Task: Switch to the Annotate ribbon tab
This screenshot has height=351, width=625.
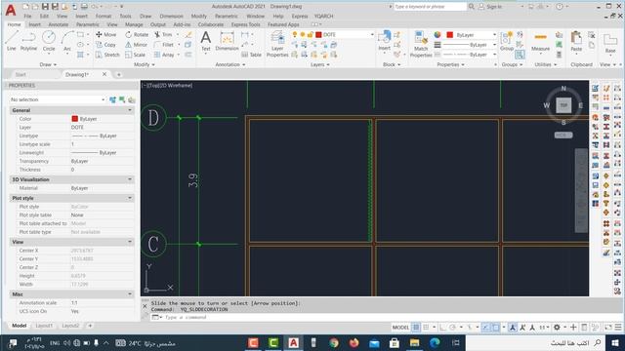Action: (x=59, y=24)
